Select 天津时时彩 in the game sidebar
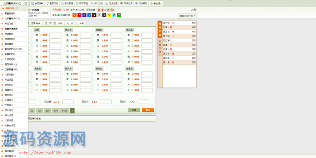The image size is (316, 158). click(x=14, y=59)
